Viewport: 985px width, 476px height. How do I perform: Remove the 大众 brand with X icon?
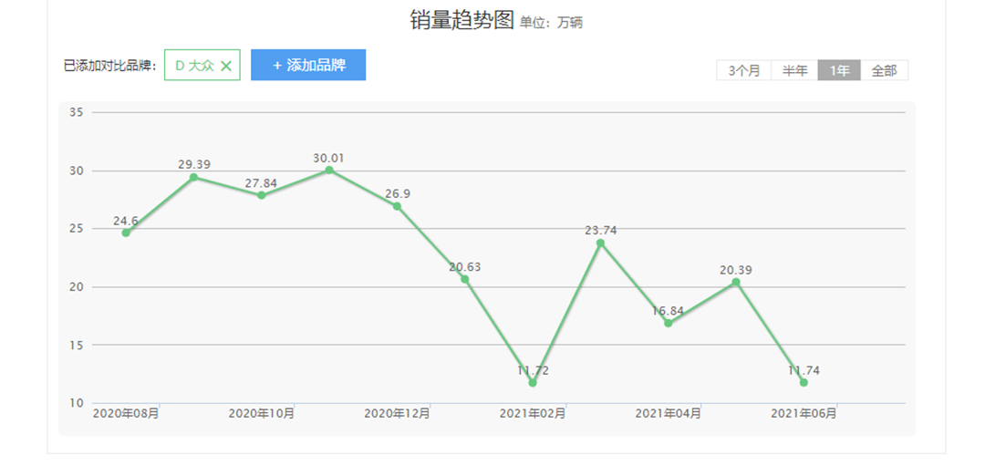pos(226,66)
